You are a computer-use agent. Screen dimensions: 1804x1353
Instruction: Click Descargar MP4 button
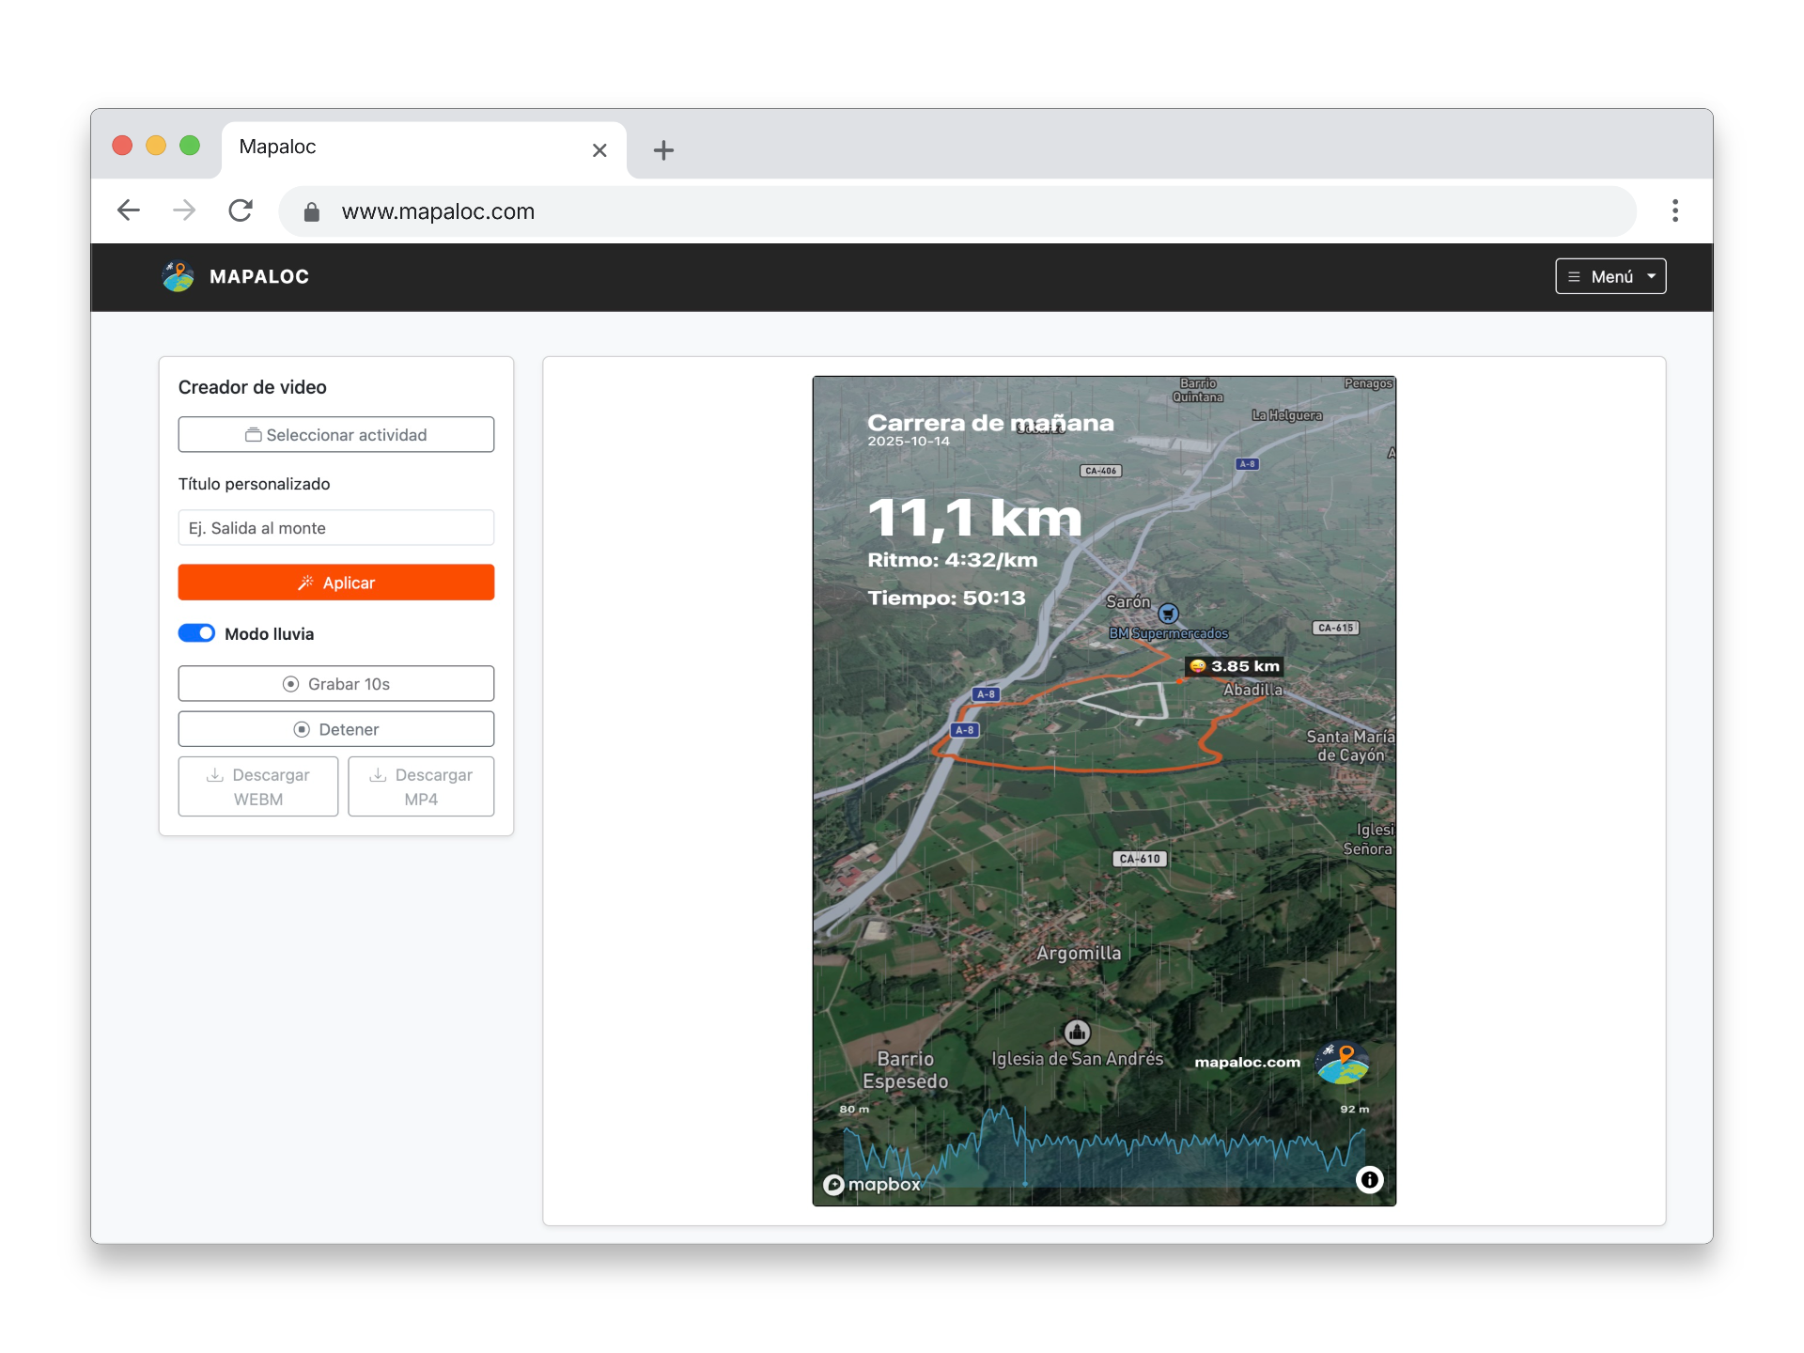(420, 786)
